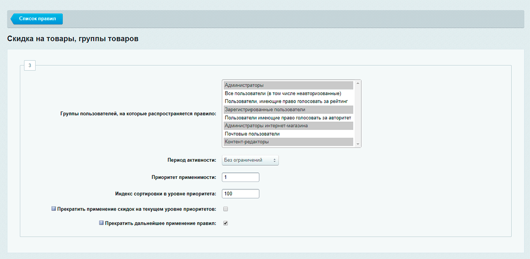Select 'Зарегистрированные пользователи' group
The image size is (530, 259).
coord(288,110)
